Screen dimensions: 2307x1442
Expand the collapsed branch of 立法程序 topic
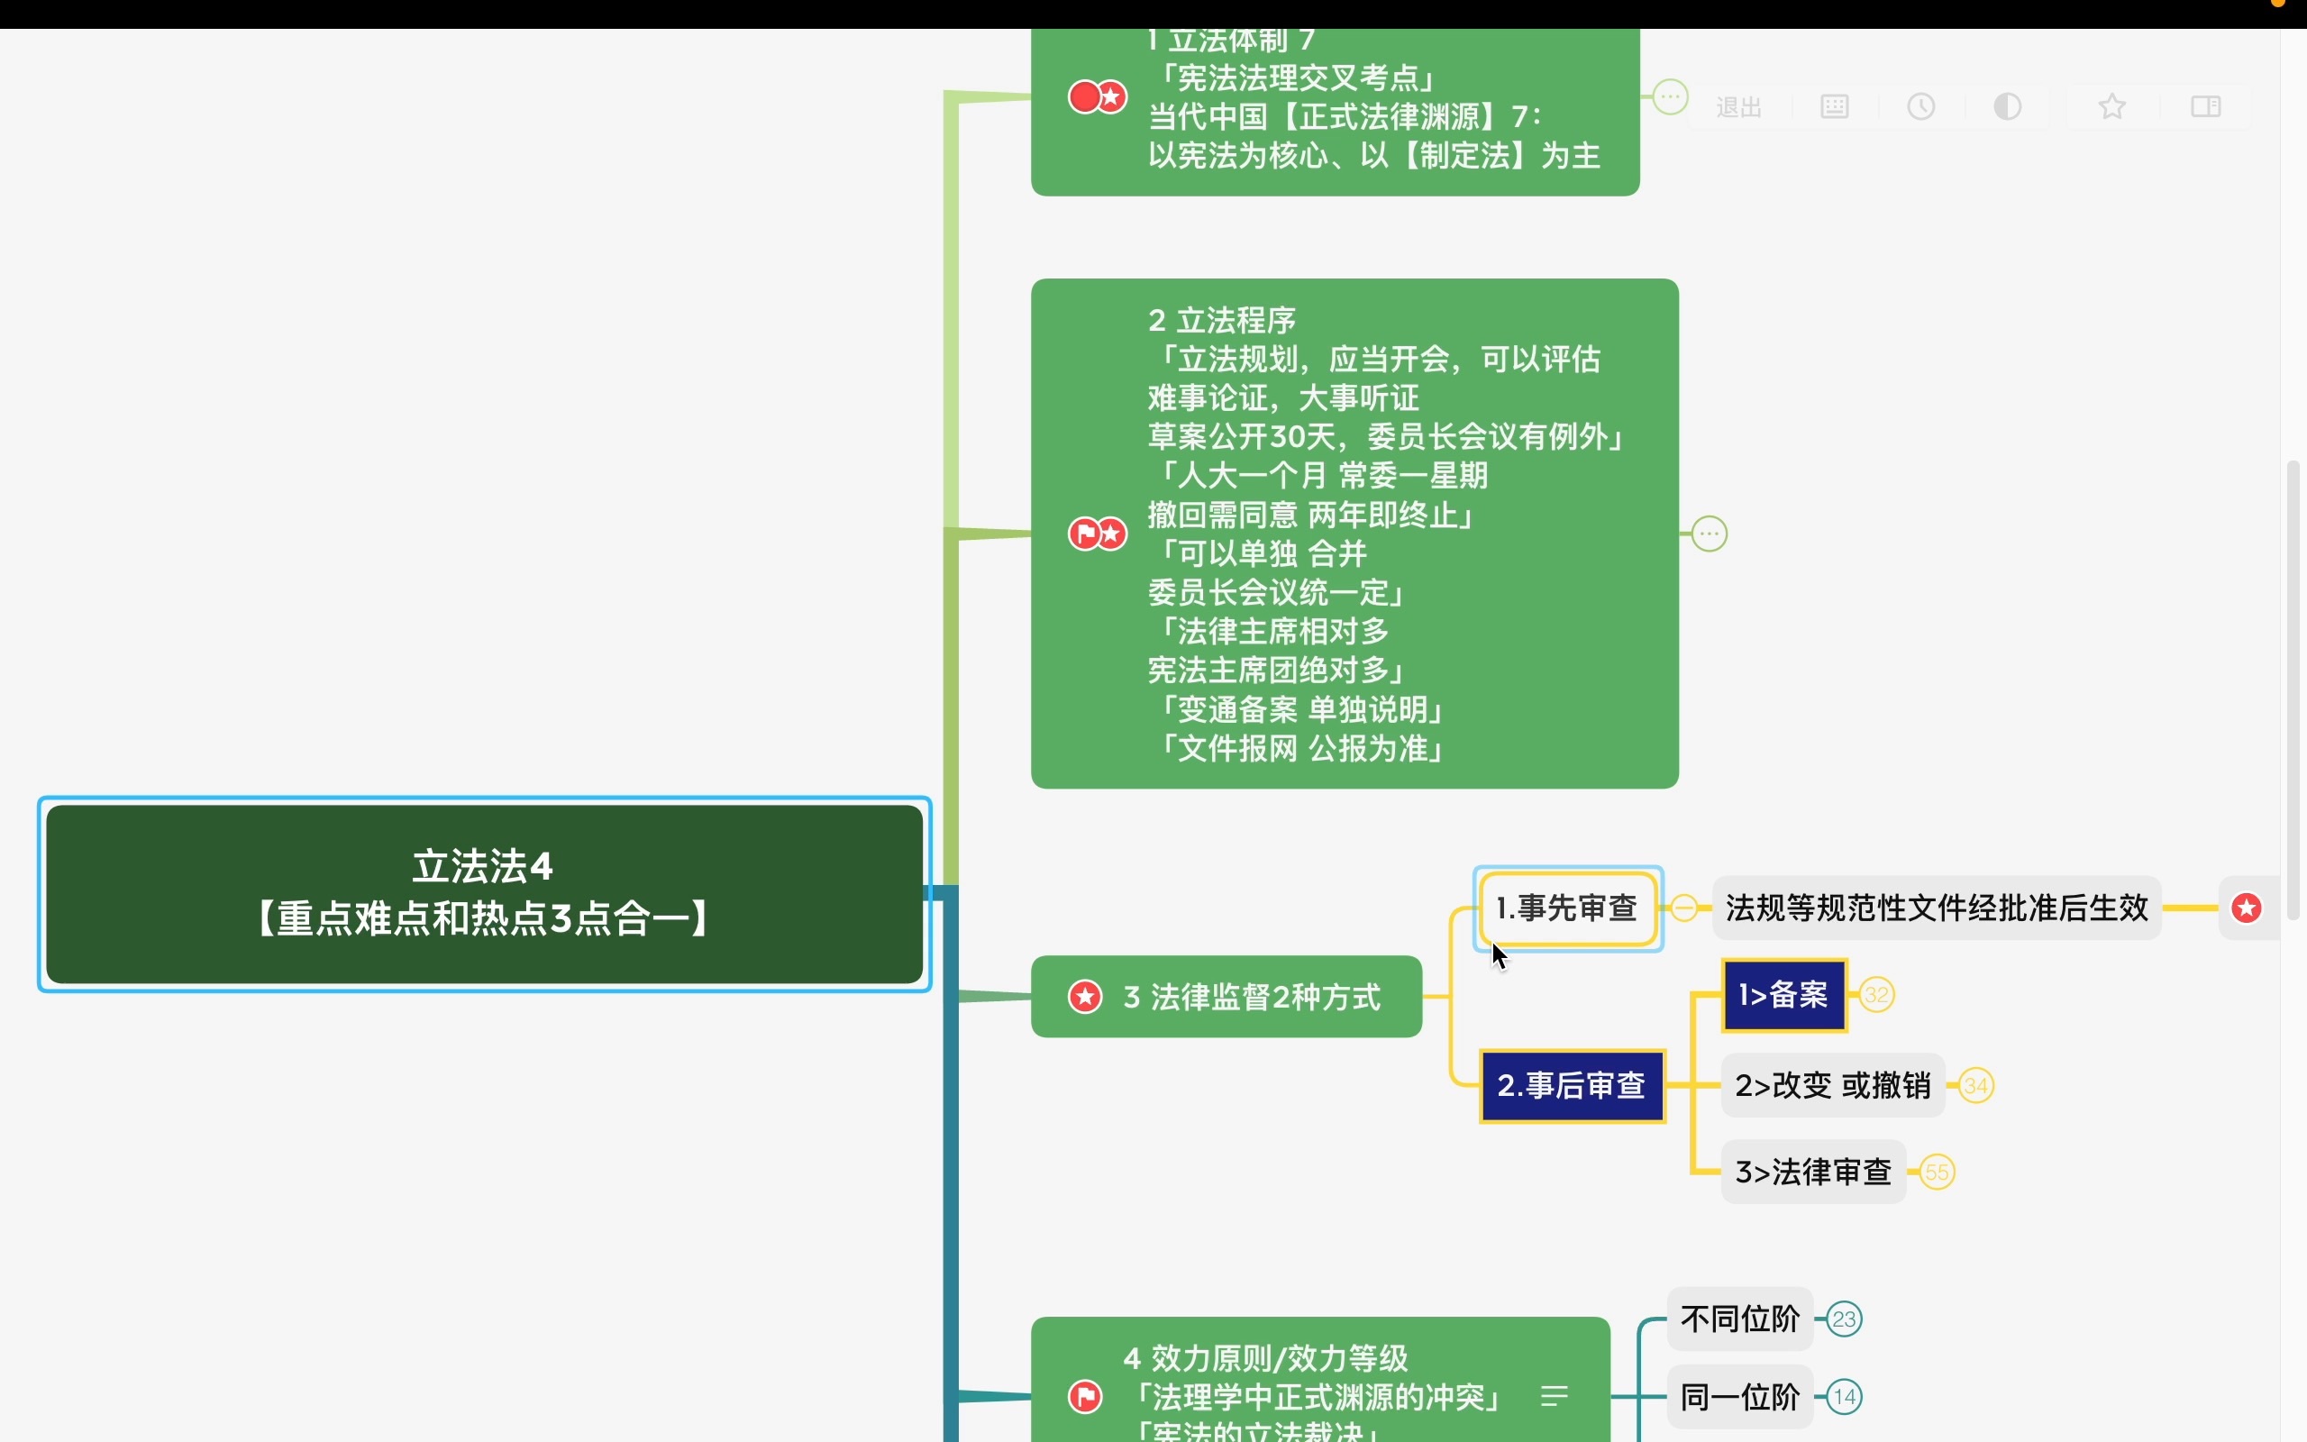[1710, 534]
